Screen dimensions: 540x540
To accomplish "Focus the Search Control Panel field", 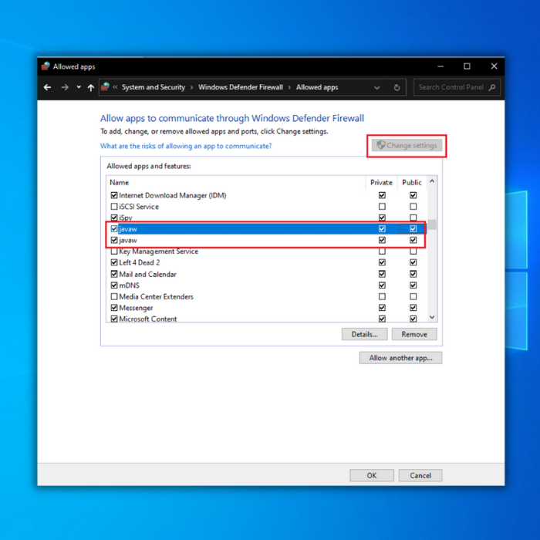I will (457, 87).
